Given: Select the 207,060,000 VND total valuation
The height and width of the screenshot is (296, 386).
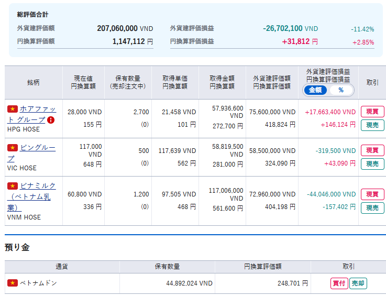Looking at the screenshot, I should point(125,29).
